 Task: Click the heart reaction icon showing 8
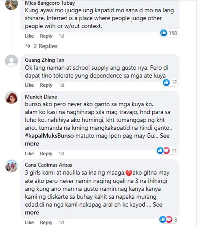pos(169,219)
